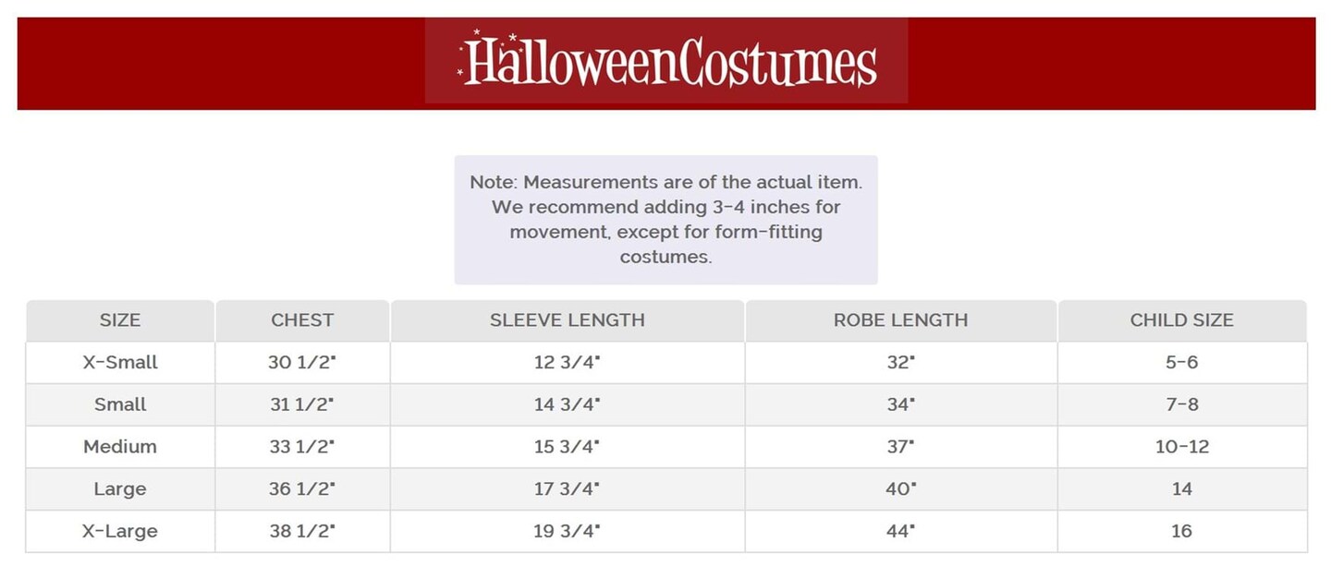Click child size 10-12 cell
The image size is (1331, 578).
[1181, 447]
